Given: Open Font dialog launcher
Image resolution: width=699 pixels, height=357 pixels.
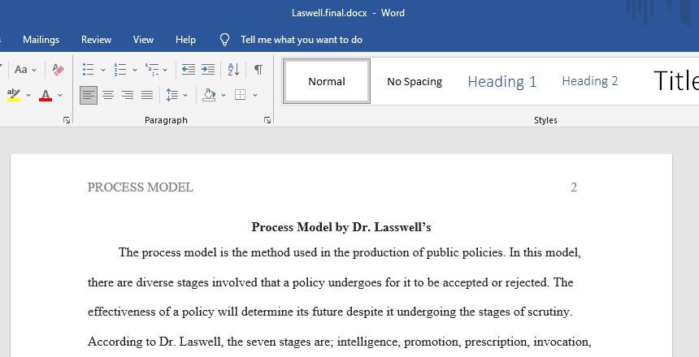Looking at the screenshot, I should (67, 120).
